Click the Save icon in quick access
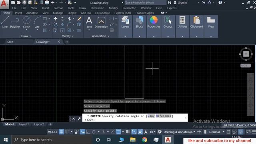Image resolution: width=256 pixels, height=144 pixels. [24, 2]
